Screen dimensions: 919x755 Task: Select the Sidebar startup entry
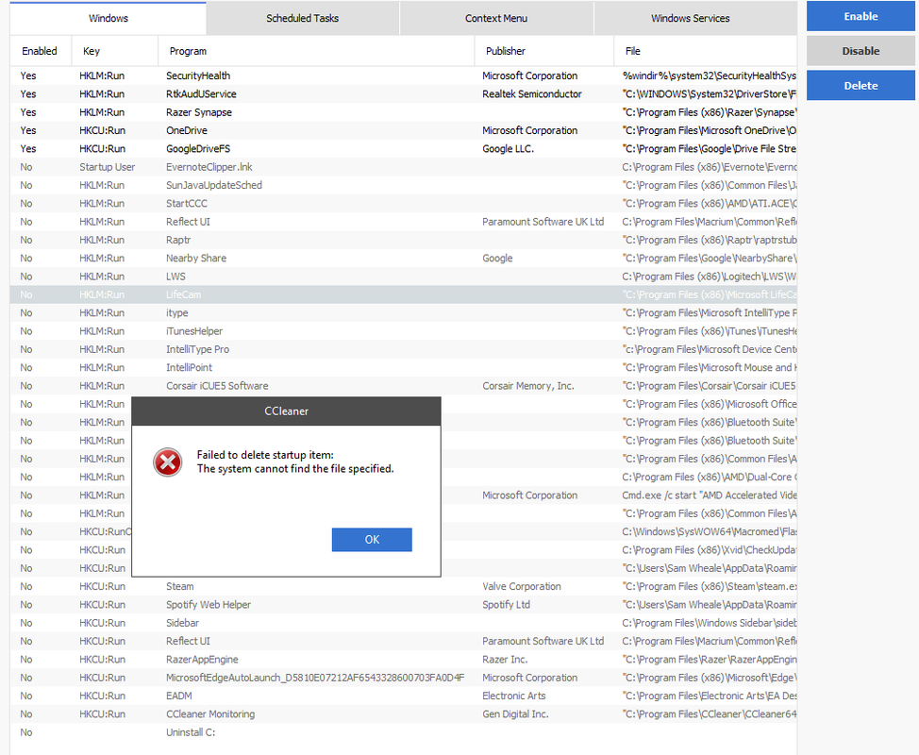click(403, 623)
